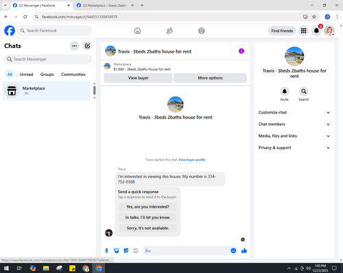Click the Find friends button

[282, 31]
